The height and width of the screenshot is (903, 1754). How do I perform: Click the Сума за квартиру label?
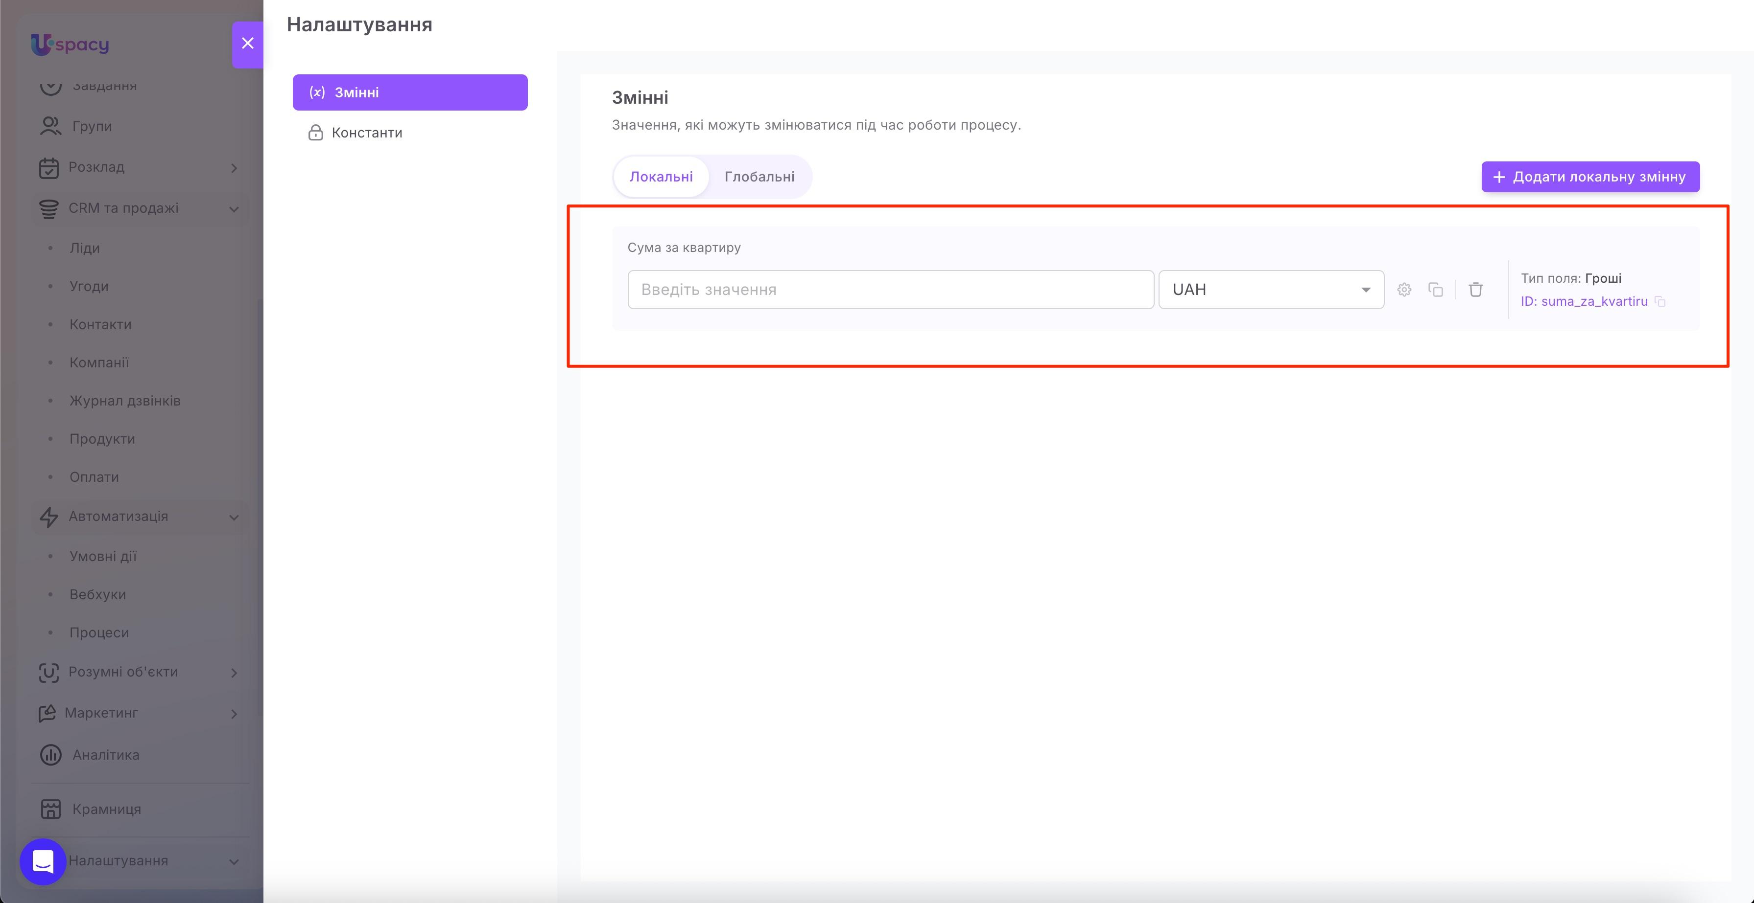(x=684, y=248)
